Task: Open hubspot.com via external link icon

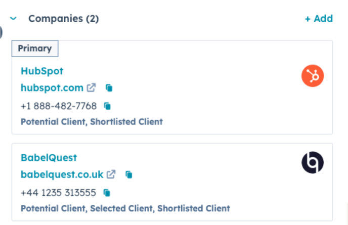Action: pyautogui.click(x=91, y=87)
